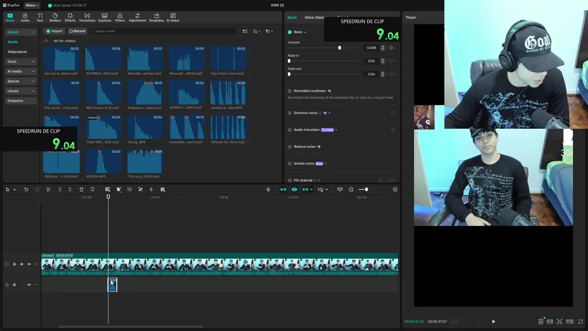The image size is (588, 331).
Task: Open the media filter dropdown
Action: coord(269,31)
